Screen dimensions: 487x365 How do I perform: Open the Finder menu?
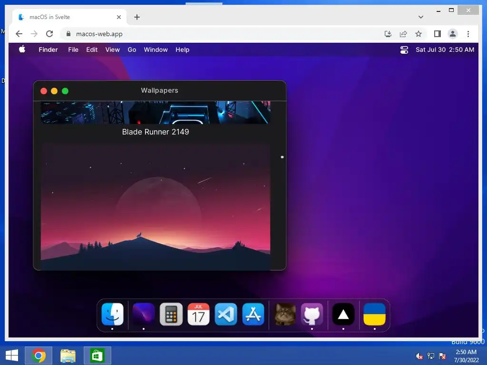point(48,49)
